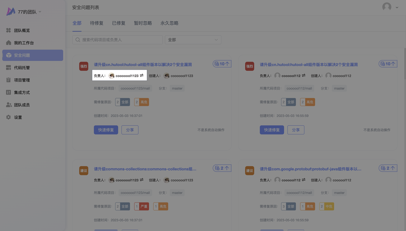Switch to the 永久忽略 tab
This screenshot has width=406, height=231.
pyautogui.click(x=169, y=23)
